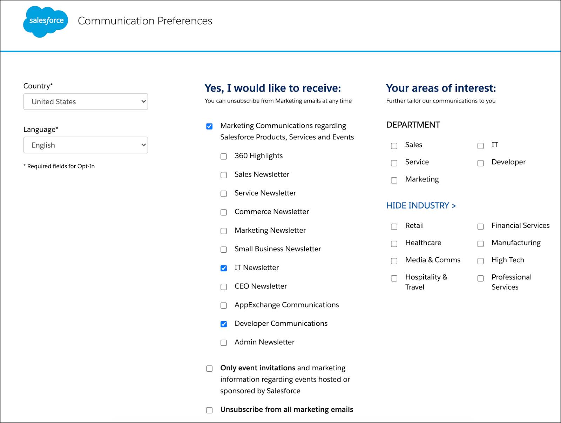
Task: Check the Retail industry box
Action: pos(394,227)
